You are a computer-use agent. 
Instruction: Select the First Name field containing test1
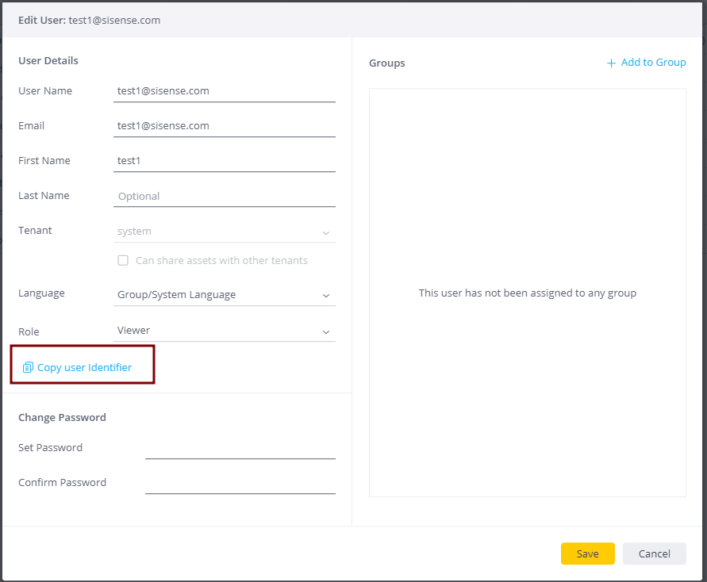(224, 161)
